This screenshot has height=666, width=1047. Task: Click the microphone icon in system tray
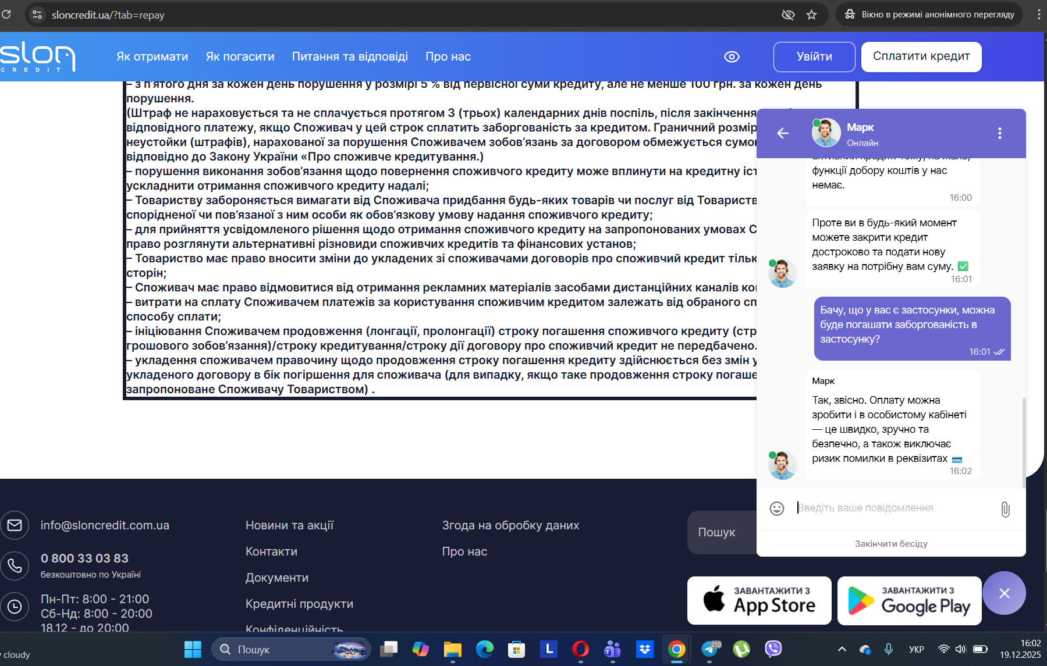click(x=889, y=649)
